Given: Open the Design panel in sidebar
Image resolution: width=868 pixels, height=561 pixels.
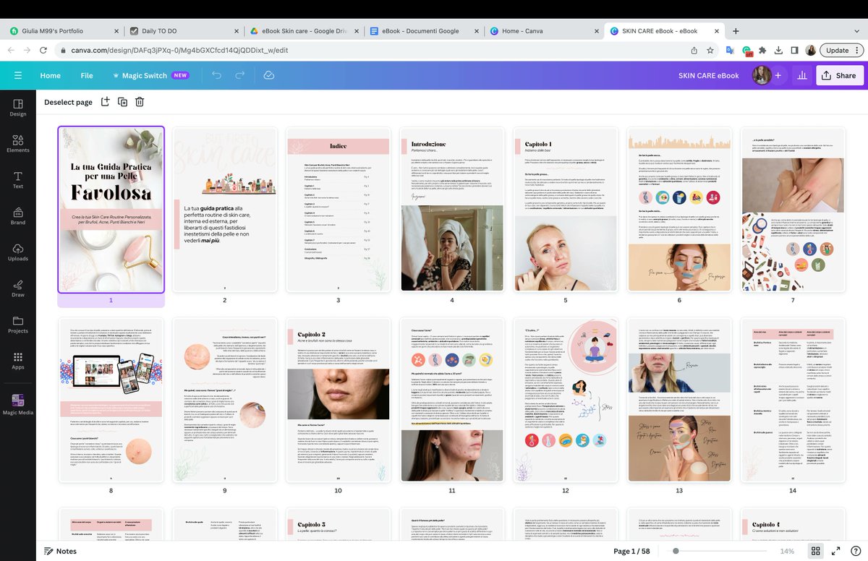Looking at the screenshot, I should coord(18,108).
